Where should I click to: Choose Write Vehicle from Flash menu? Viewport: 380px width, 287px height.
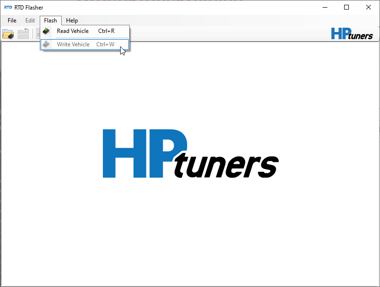coord(85,44)
